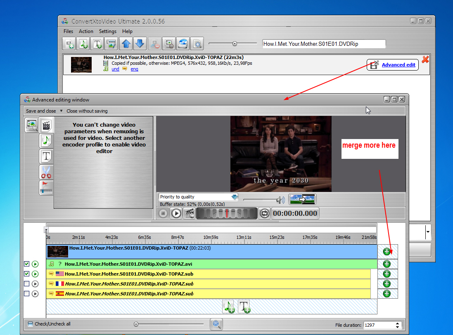This screenshot has height=335, width=453.
Task: Remove file with the red X icon
Action: 425,59
